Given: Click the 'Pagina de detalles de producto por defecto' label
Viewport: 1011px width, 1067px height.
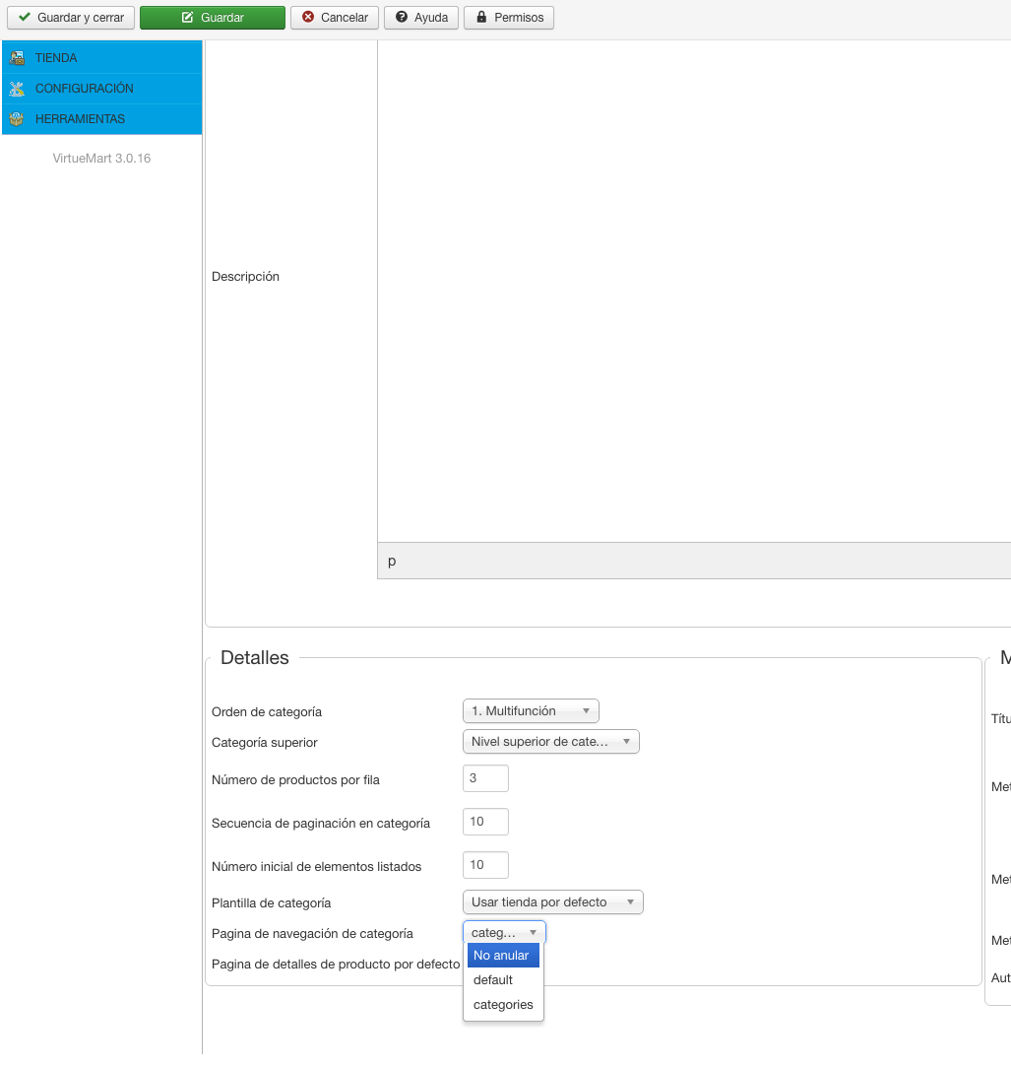Looking at the screenshot, I should tap(336, 965).
